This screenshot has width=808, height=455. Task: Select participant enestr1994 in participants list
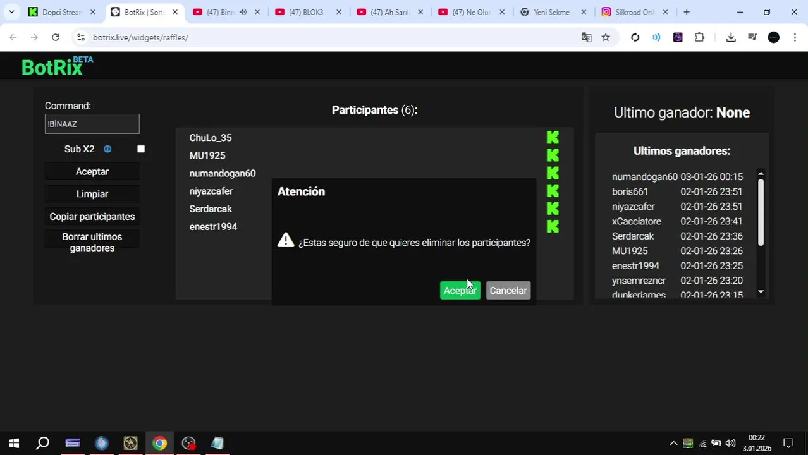pyautogui.click(x=213, y=226)
